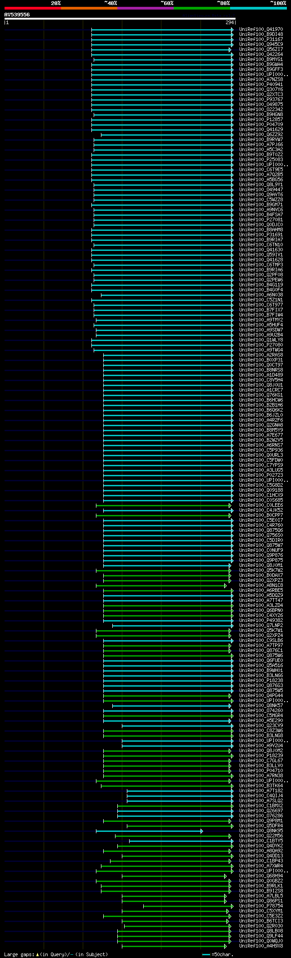291x958 pixels.
Task: Click the UniRef100_A6N038 label
Action: 261,295
